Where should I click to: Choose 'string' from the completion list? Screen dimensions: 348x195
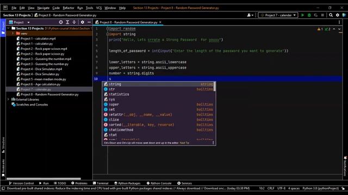(x=159, y=84)
